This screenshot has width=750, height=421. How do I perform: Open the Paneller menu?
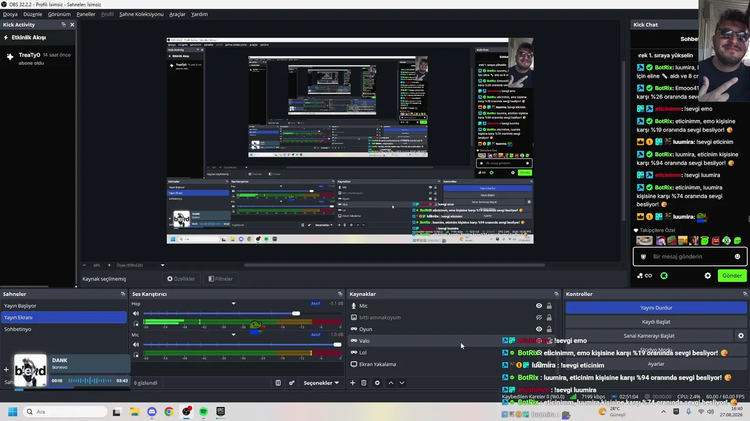(86, 14)
